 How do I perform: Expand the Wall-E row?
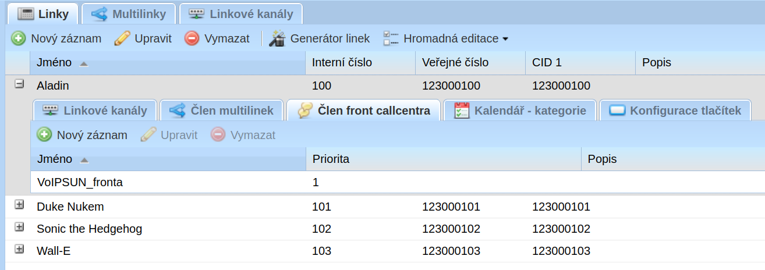[x=19, y=249]
